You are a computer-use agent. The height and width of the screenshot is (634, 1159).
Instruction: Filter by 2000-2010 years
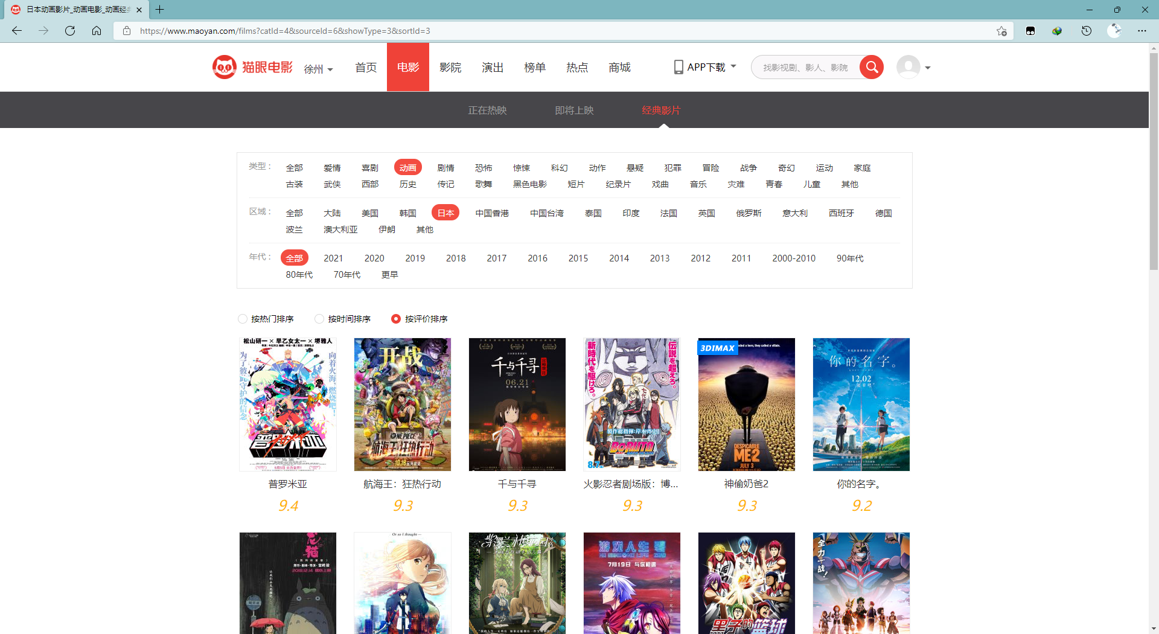coord(794,258)
